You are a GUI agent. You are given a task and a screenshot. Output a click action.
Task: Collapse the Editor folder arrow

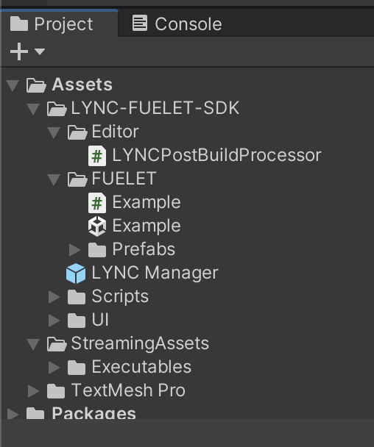54,132
